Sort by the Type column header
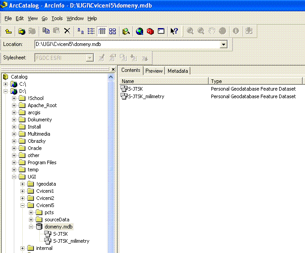The height and width of the screenshot is (253, 305). (256, 81)
